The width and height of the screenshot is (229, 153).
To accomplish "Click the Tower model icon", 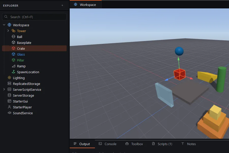I will click(x=13, y=31).
